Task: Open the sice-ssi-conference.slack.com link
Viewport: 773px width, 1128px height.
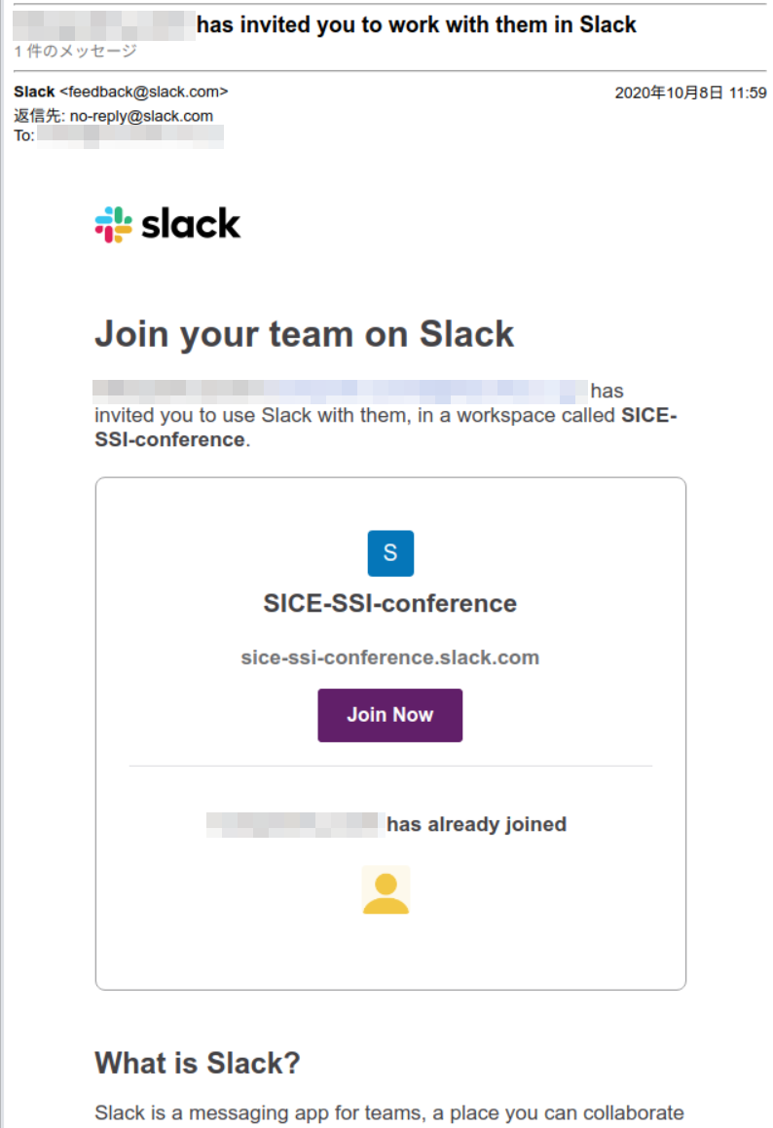Action: point(389,658)
